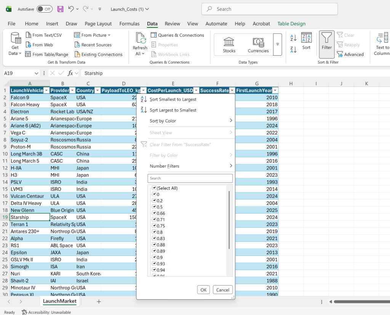Select column H header
The image size is (390, 315).
tap(291, 84)
